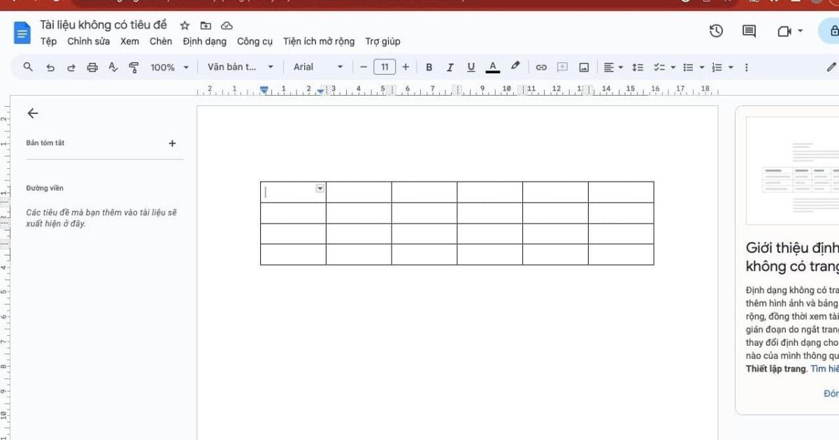This screenshot has width=839, height=440.
Task: Click the font size input field
Action: pyautogui.click(x=385, y=67)
